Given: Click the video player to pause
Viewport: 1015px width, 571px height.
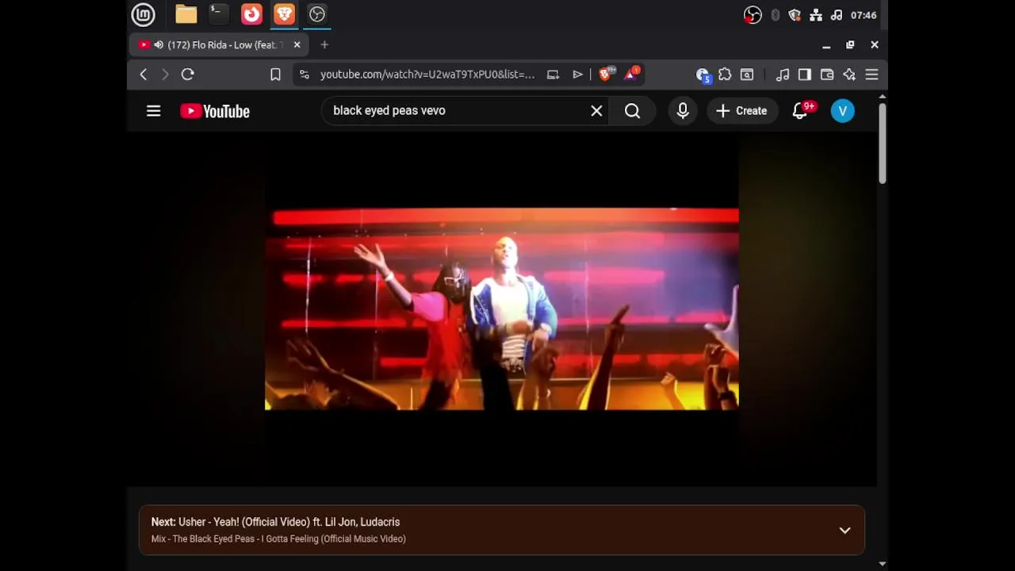Looking at the screenshot, I should click(502, 309).
